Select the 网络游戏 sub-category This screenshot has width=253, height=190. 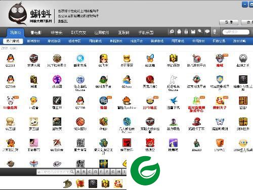click(95, 41)
